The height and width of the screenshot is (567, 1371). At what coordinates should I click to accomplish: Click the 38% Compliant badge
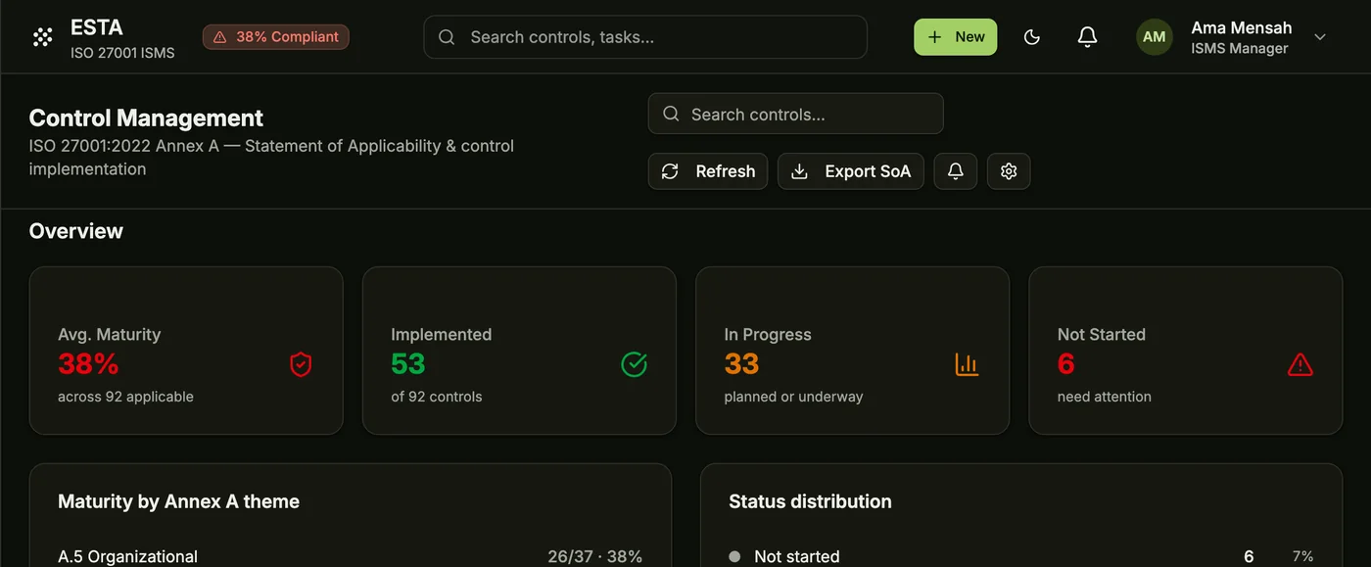pos(276,37)
